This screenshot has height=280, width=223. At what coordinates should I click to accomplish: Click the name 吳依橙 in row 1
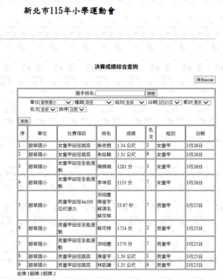[x=104, y=146]
